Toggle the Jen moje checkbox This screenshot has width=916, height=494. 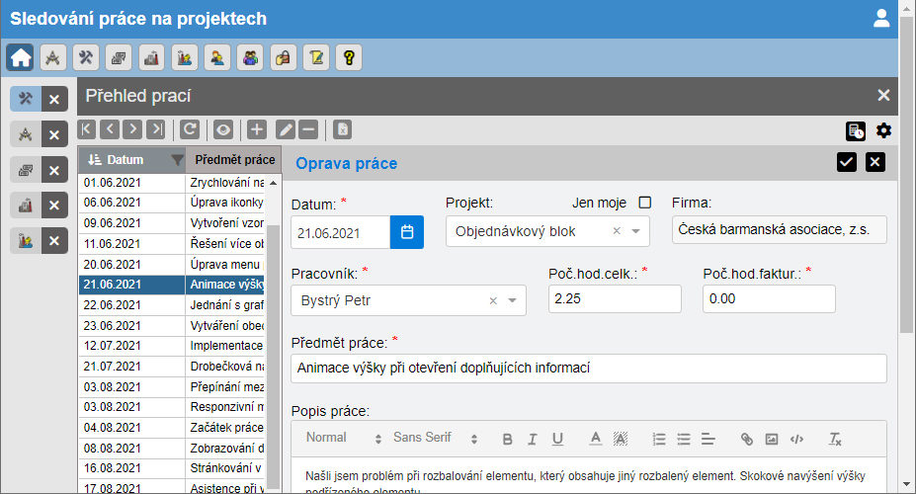tap(645, 202)
